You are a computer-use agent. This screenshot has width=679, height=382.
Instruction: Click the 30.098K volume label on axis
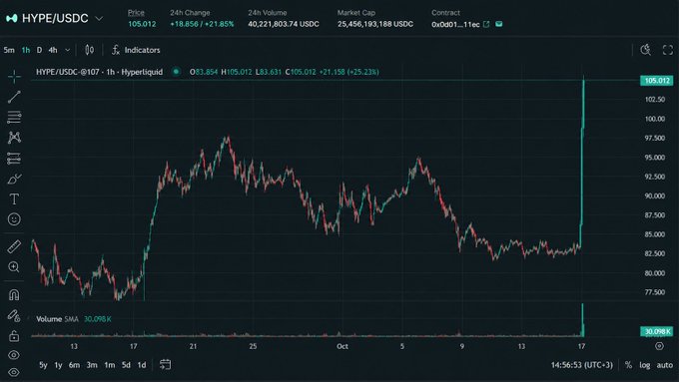coord(656,331)
